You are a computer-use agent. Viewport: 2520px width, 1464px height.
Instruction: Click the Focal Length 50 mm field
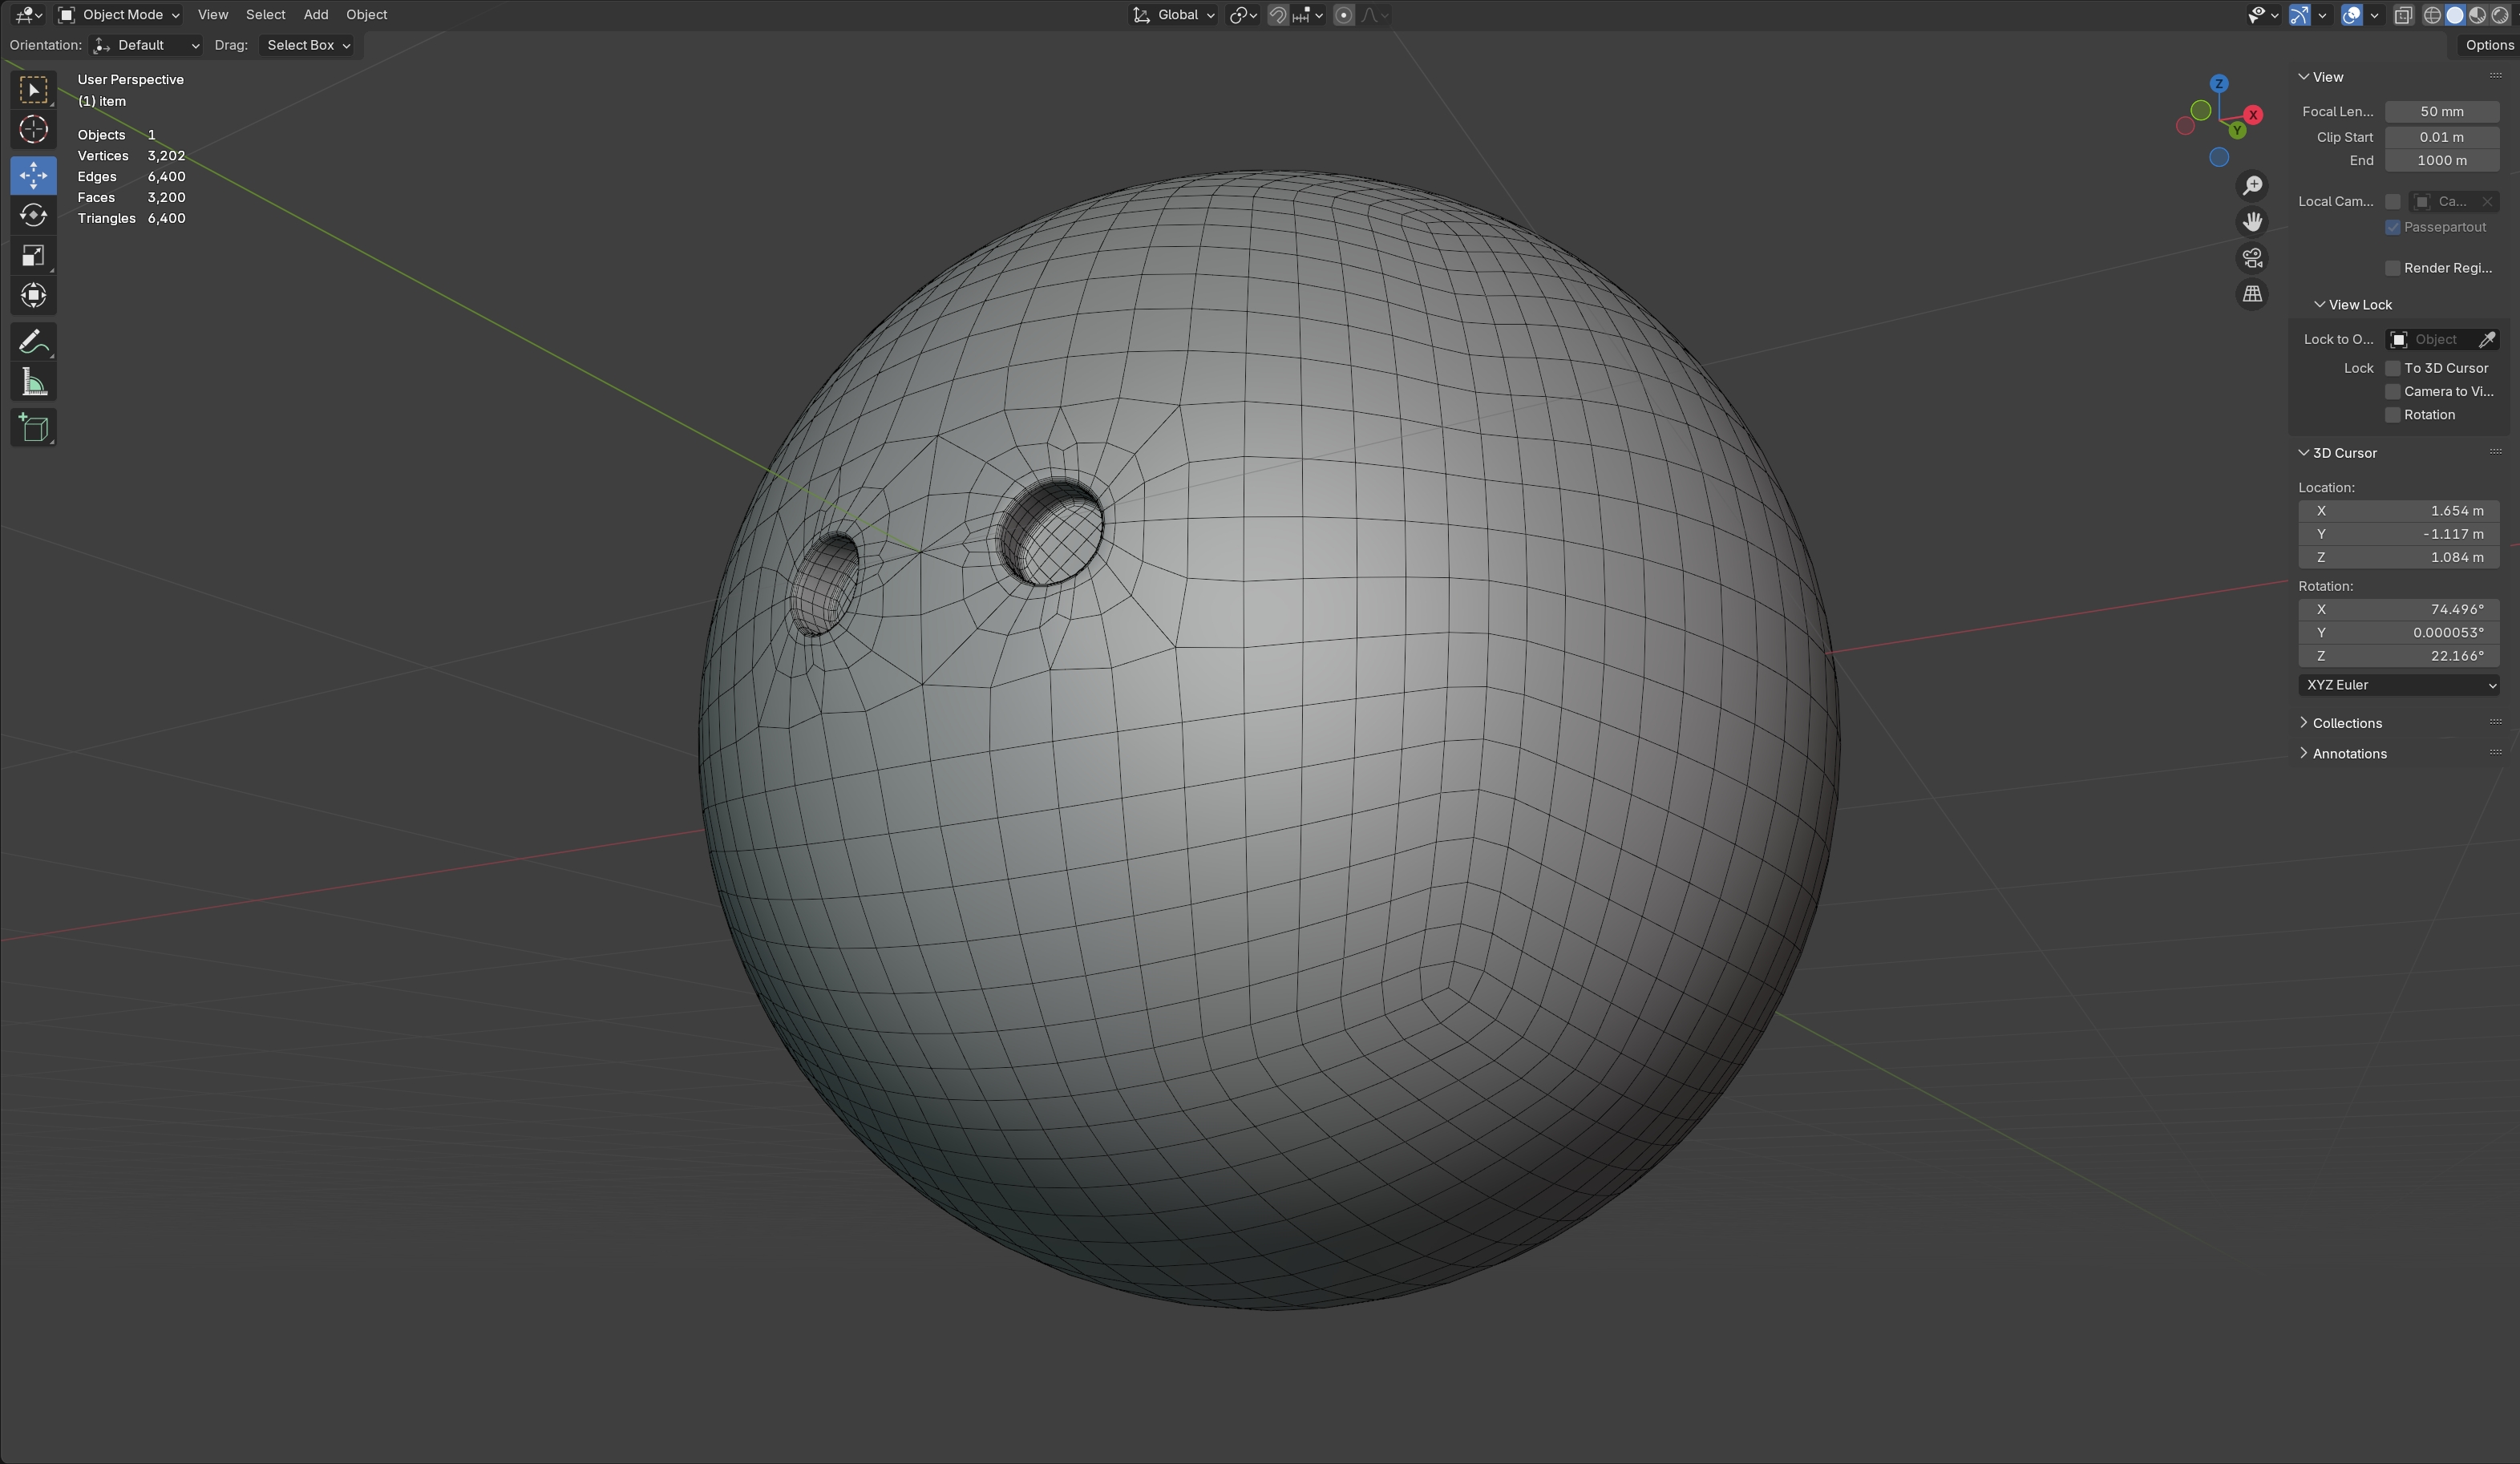[2441, 112]
